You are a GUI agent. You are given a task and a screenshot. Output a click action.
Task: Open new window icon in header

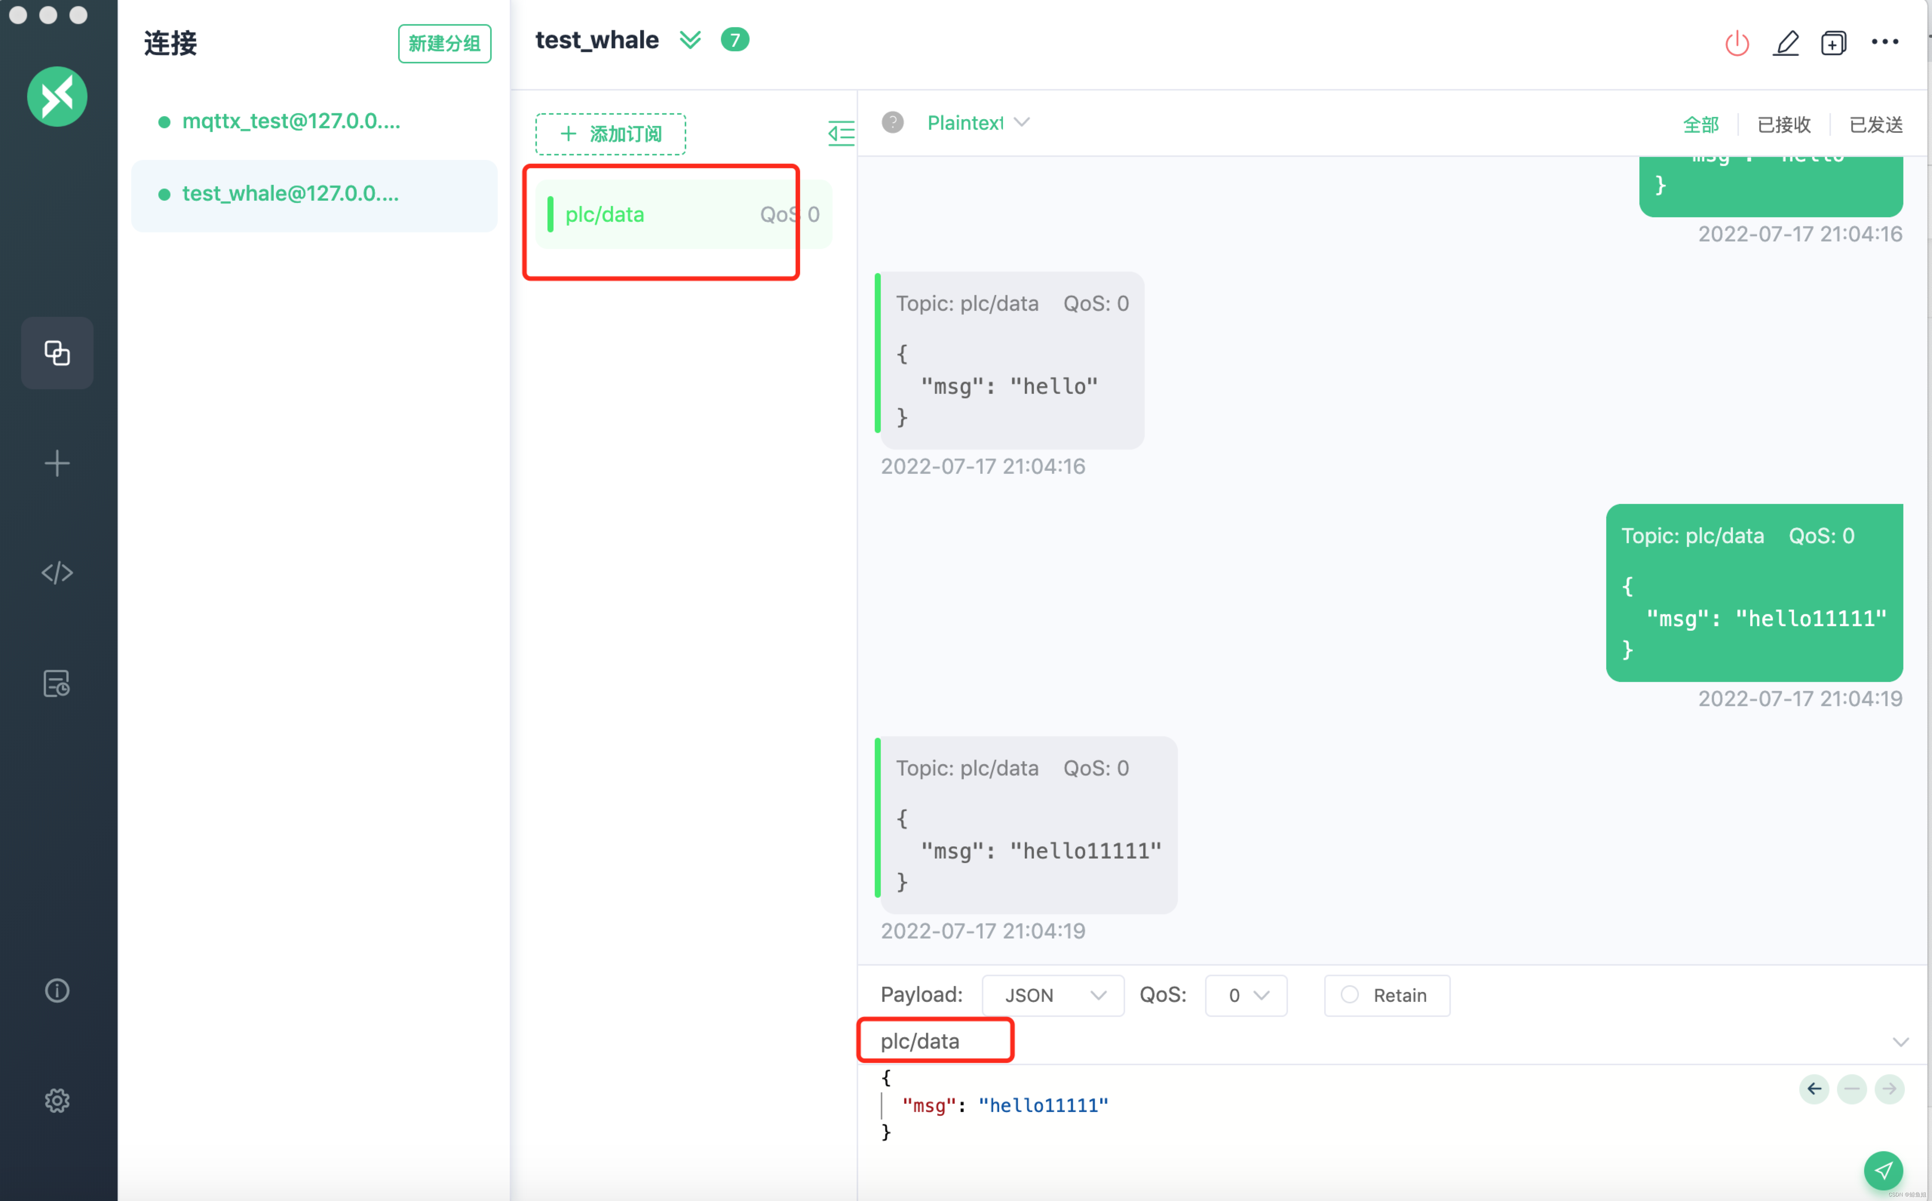(x=1834, y=43)
